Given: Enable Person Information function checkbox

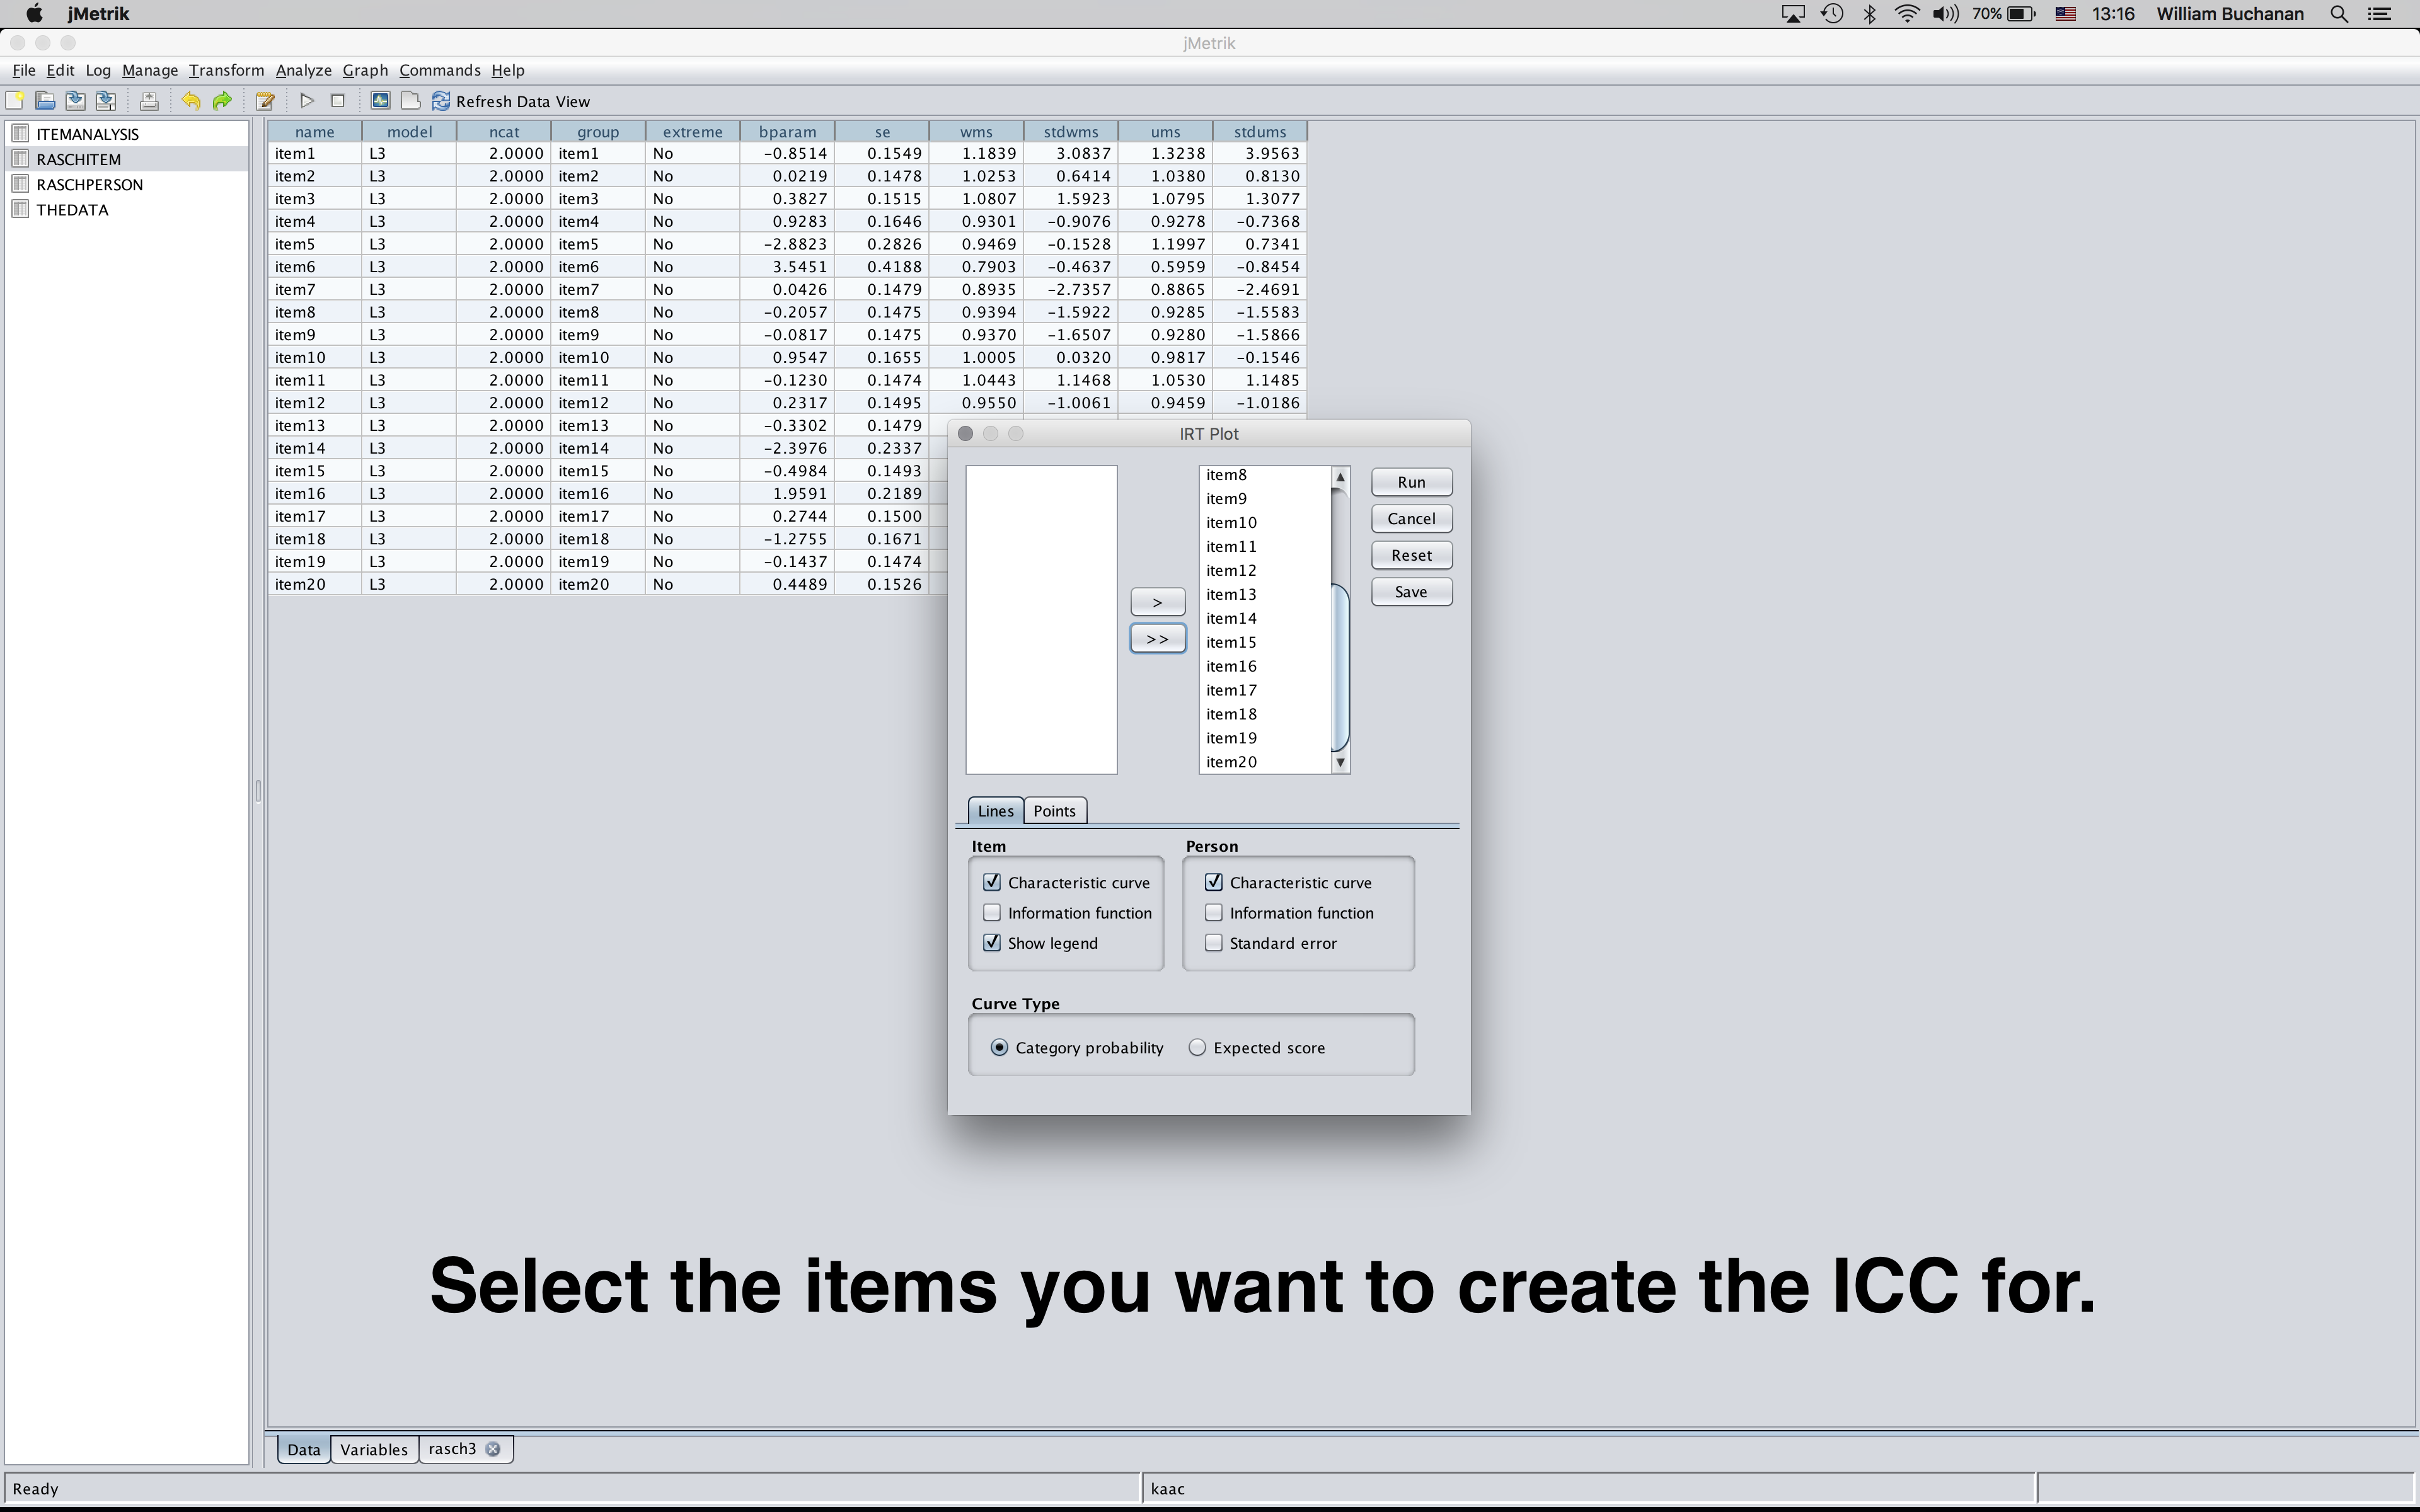Looking at the screenshot, I should point(1214,912).
